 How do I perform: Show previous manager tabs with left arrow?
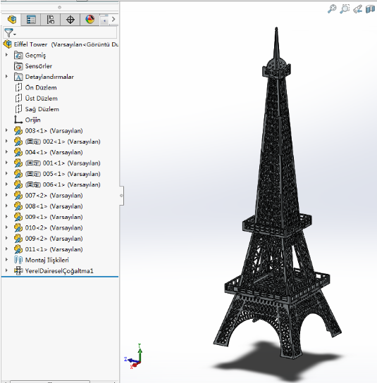[x=104, y=20]
